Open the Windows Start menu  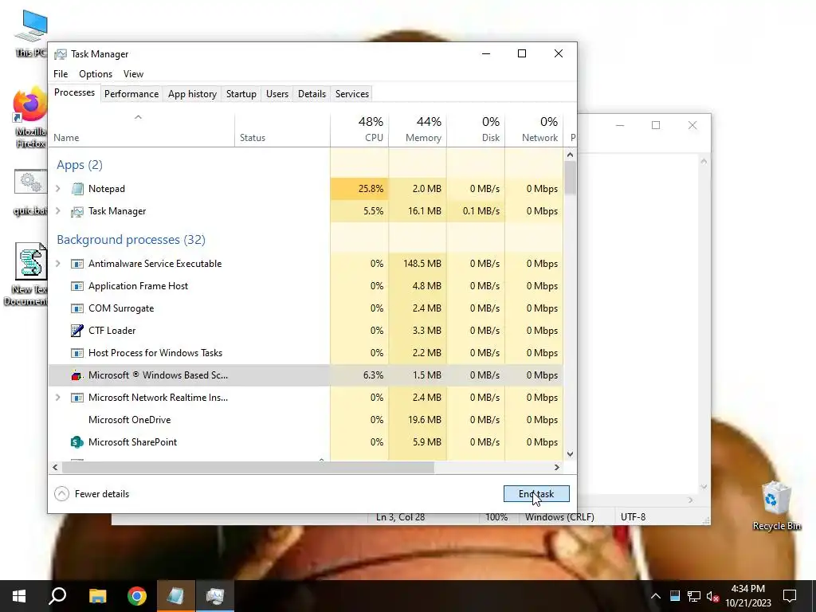tap(19, 596)
